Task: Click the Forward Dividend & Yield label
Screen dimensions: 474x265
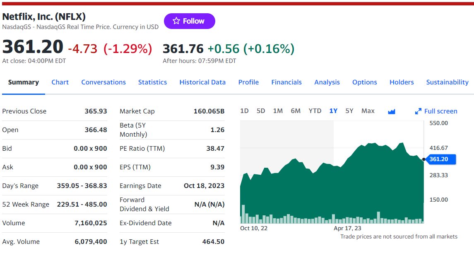Action: (144, 205)
